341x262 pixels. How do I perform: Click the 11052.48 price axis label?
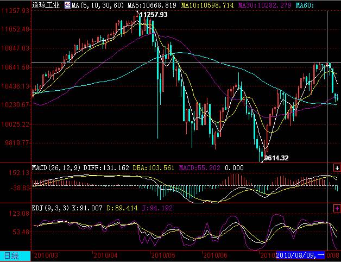[16, 29]
